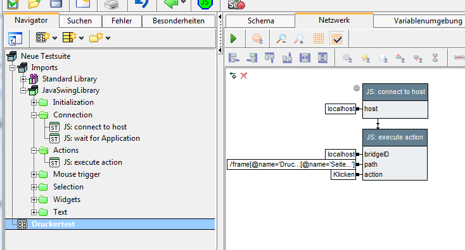Switch to the Navigator tab
This screenshot has height=250, width=465.
click(31, 20)
